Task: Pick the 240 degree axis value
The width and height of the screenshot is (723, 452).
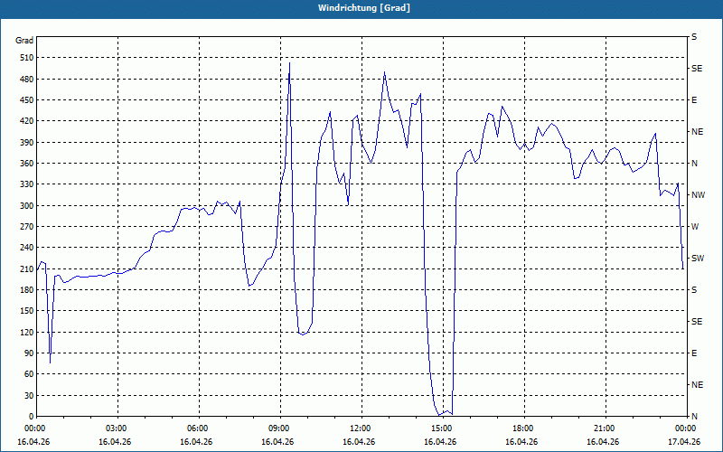Action: coord(26,248)
